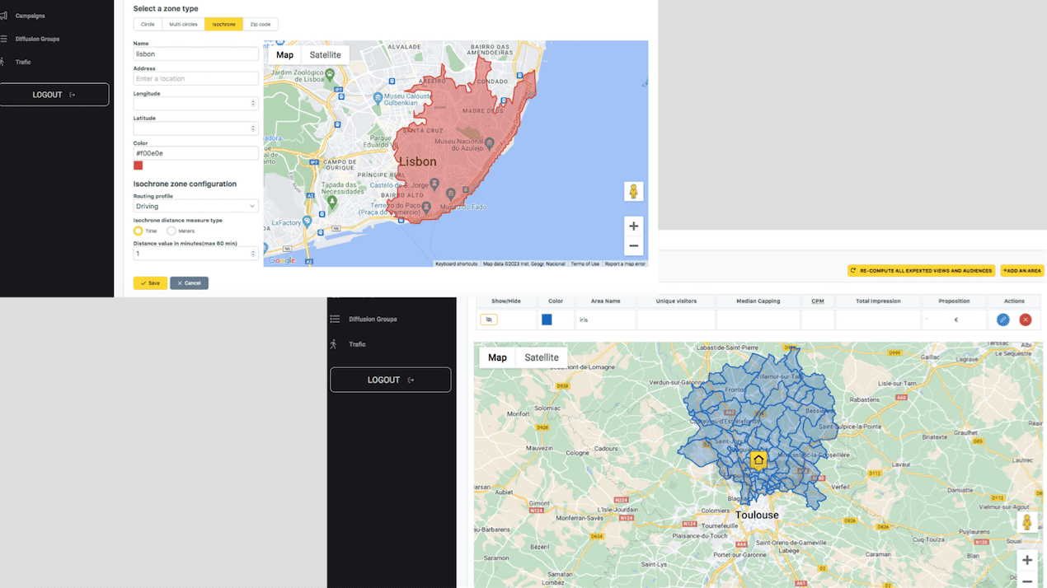Select the Circle zone type tab

tap(148, 24)
